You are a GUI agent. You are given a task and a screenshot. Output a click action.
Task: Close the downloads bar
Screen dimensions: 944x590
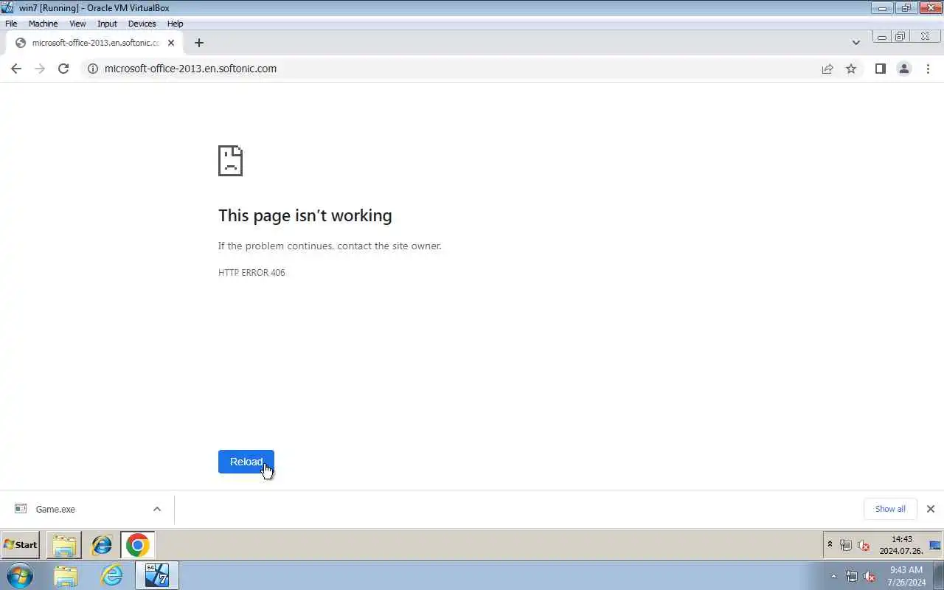point(931,509)
